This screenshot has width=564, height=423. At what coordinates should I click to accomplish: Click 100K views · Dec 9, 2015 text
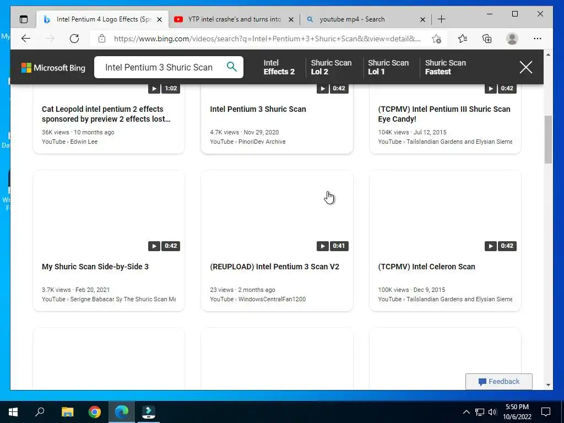pyautogui.click(x=411, y=290)
